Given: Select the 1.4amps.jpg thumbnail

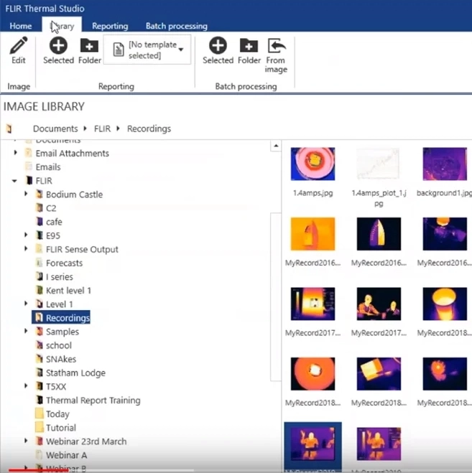Looking at the screenshot, I should [x=313, y=164].
